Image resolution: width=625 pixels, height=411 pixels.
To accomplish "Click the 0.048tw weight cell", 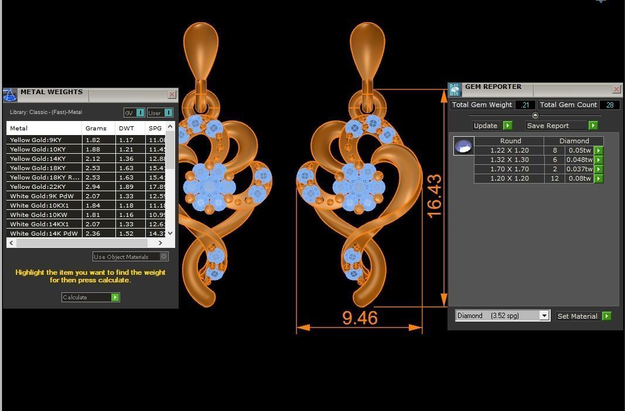I will 579,160.
